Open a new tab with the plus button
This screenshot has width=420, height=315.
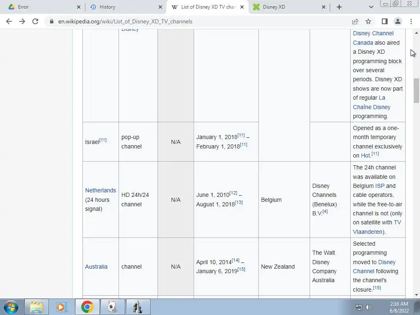click(339, 7)
